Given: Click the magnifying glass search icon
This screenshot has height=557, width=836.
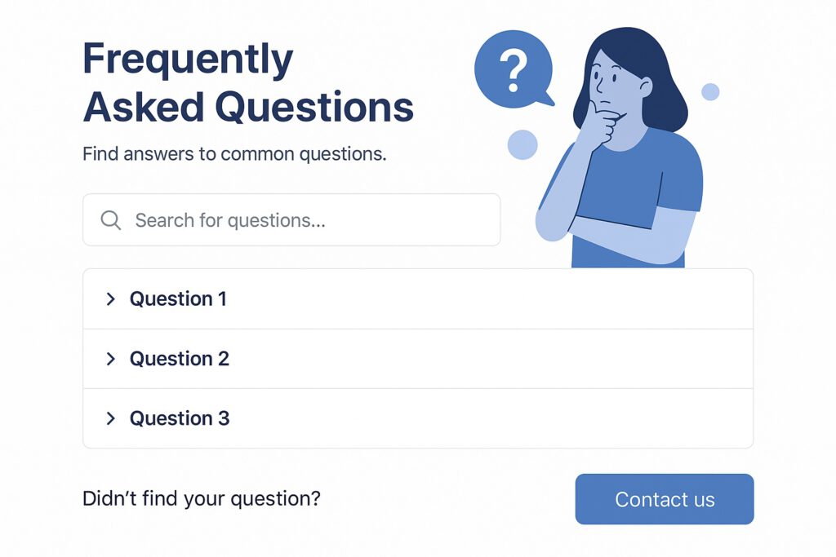Looking at the screenshot, I should pos(110,220).
